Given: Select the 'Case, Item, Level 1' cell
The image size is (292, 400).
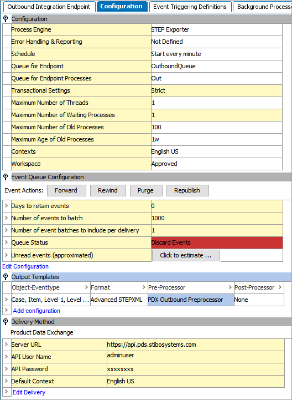Looking at the screenshot, I should (x=50, y=300).
